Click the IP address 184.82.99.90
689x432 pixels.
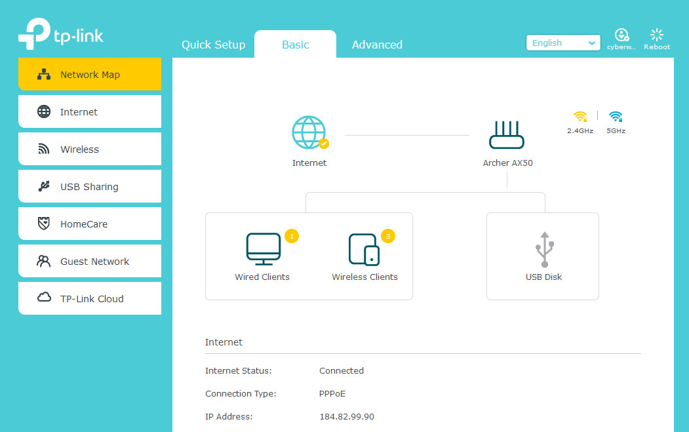pyautogui.click(x=347, y=416)
